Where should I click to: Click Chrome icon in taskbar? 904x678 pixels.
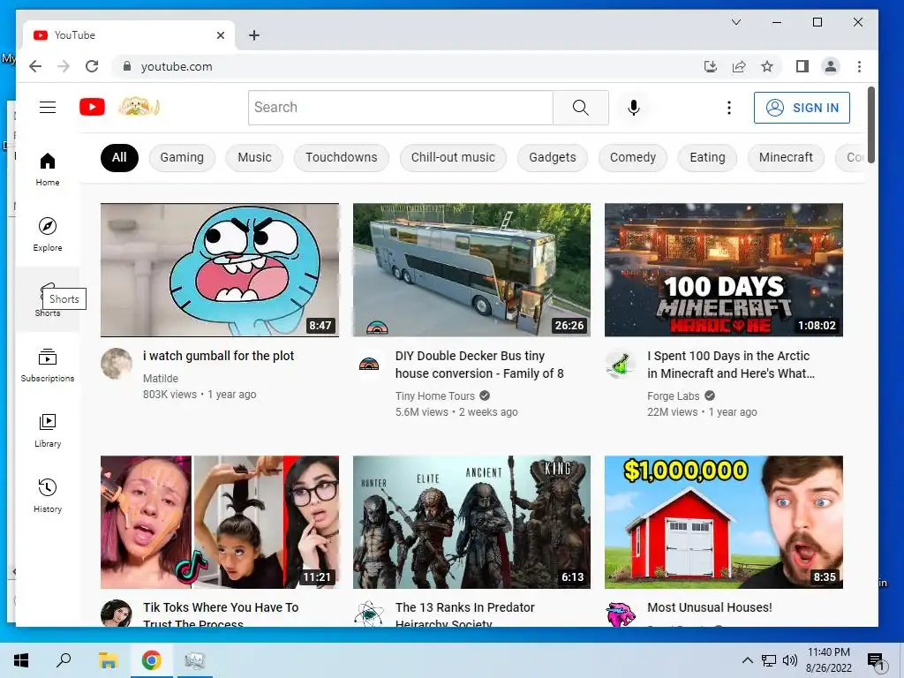tap(152, 660)
